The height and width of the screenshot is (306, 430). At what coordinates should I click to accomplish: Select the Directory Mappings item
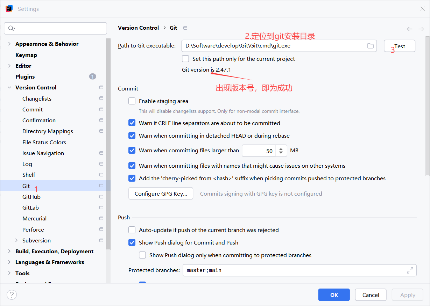[x=48, y=131]
